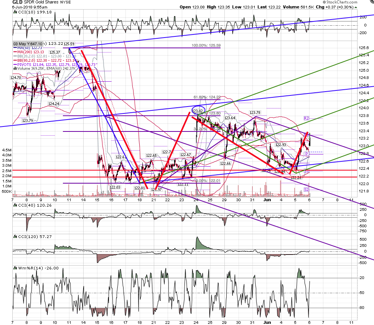Click the 121.97 low price label

click(x=157, y=190)
